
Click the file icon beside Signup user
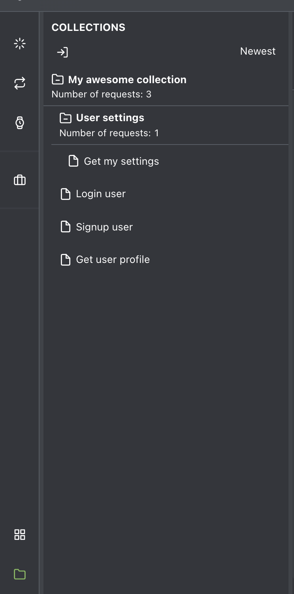pos(65,227)
